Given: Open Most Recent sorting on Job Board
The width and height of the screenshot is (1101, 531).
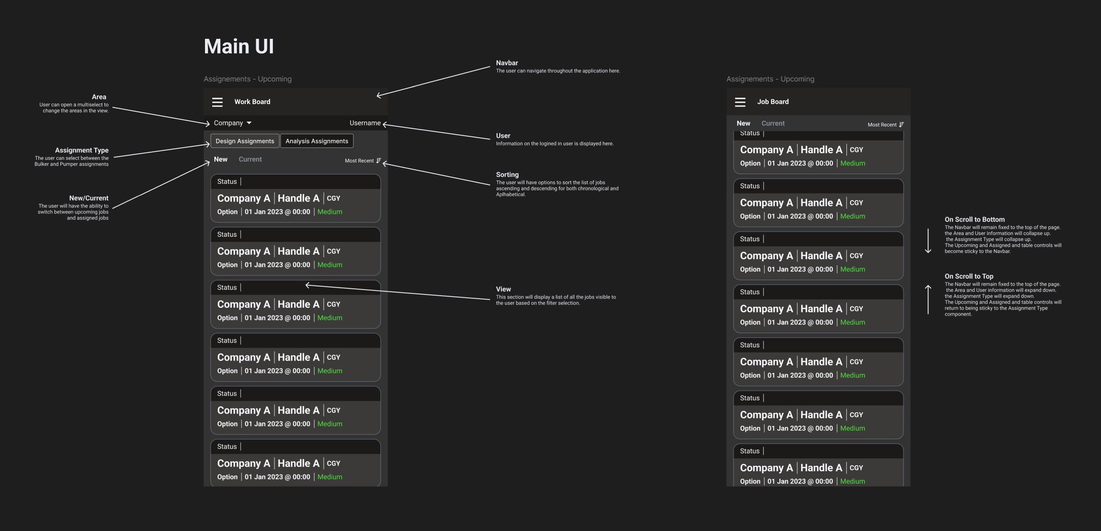Looking at the screenshot, I should tap(882, 125).
